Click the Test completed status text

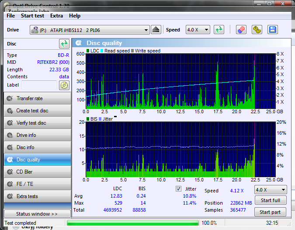(20, 223)
